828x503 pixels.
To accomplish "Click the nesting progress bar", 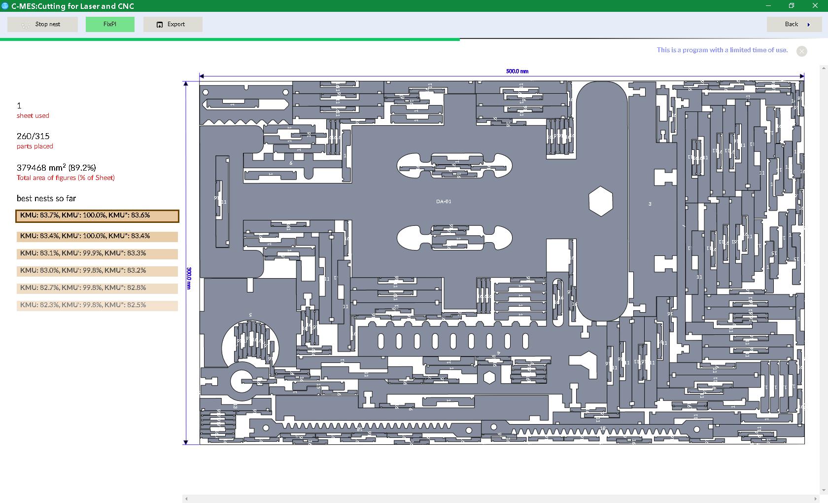I will click(414, 39).
